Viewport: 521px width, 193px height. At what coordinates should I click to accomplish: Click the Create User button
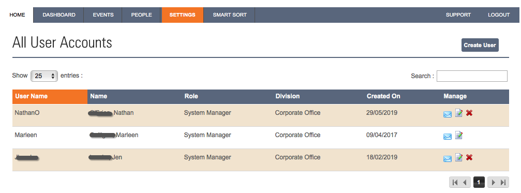480,45
